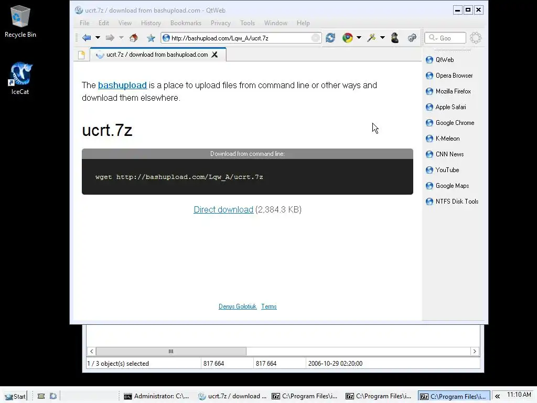Click '1 / 3 object(s) selected' status text

pos(118,364)
